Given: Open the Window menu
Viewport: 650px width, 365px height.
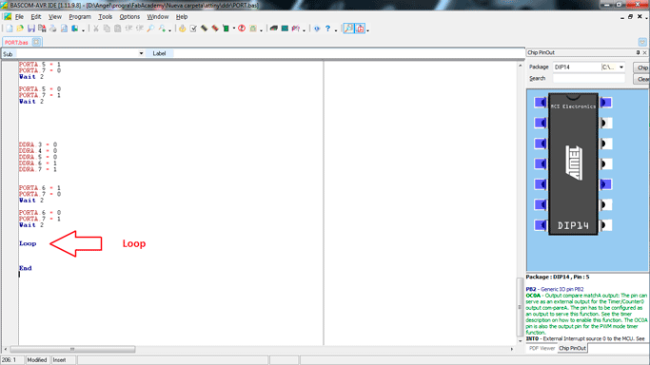Looking at the screenshot, I should pyautogui.click(x=158, y=17).
